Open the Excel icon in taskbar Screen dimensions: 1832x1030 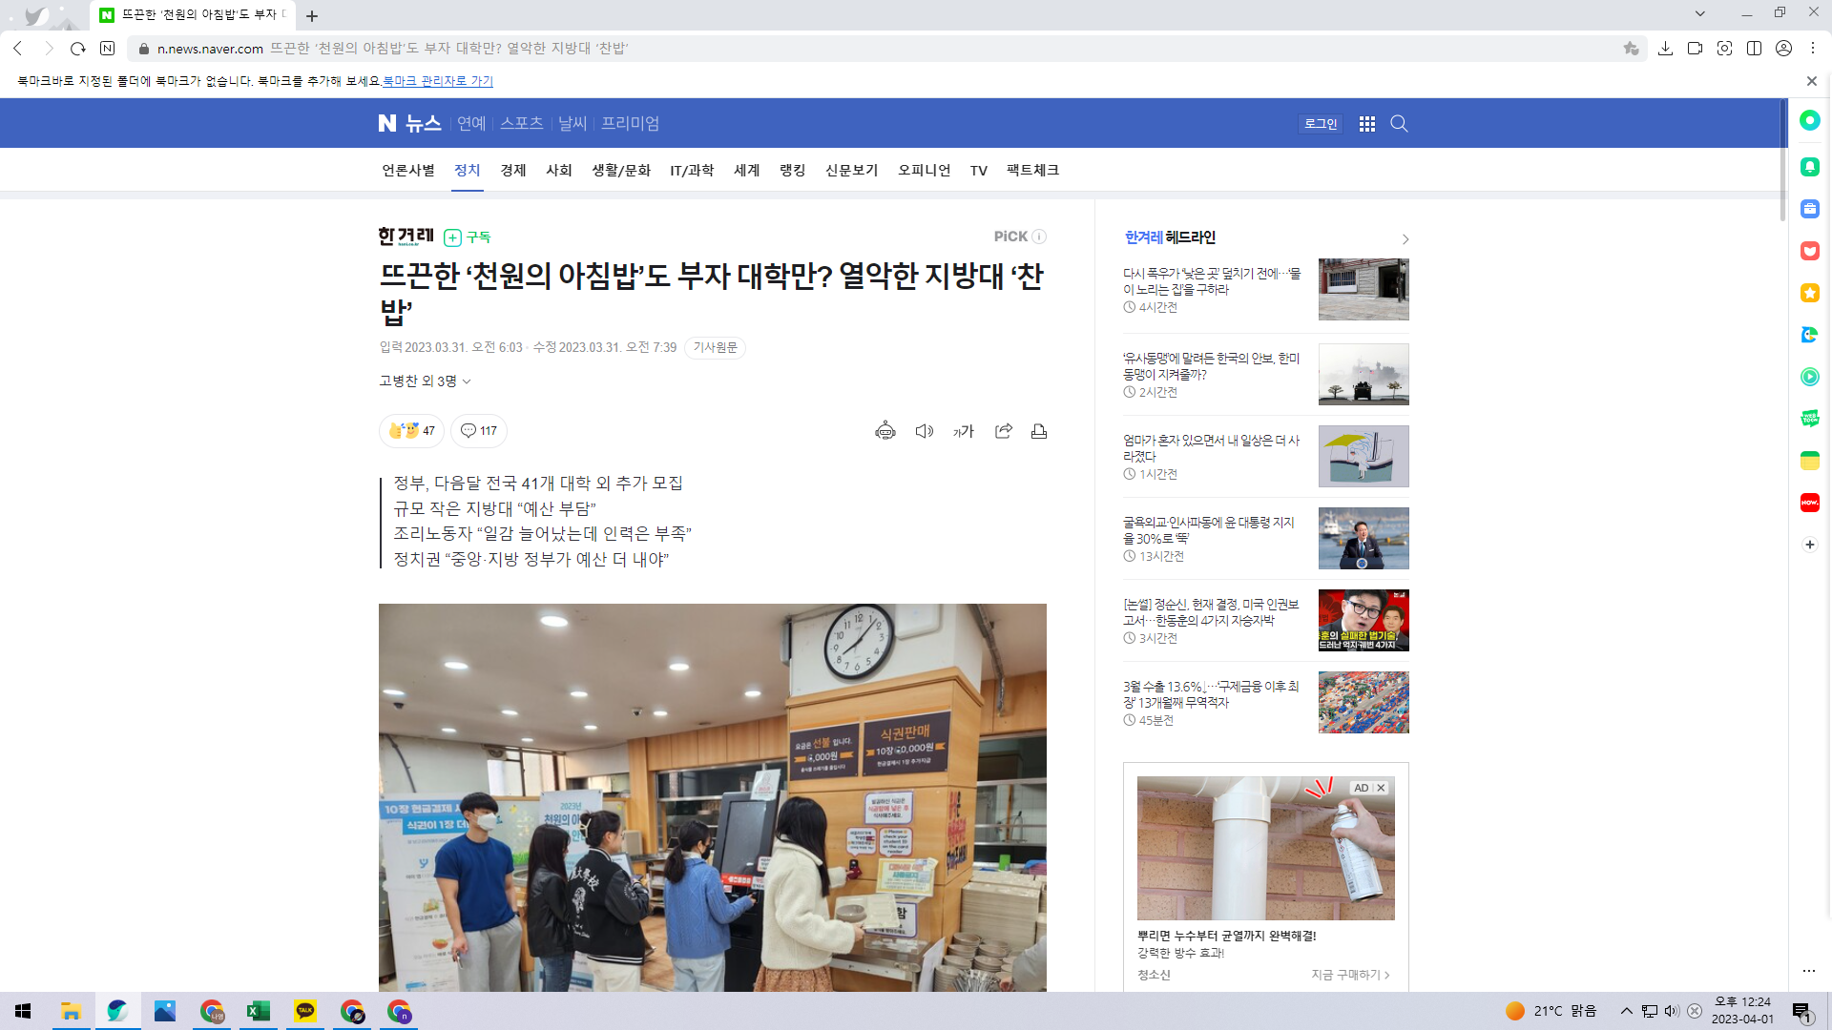click(258, 1011)
